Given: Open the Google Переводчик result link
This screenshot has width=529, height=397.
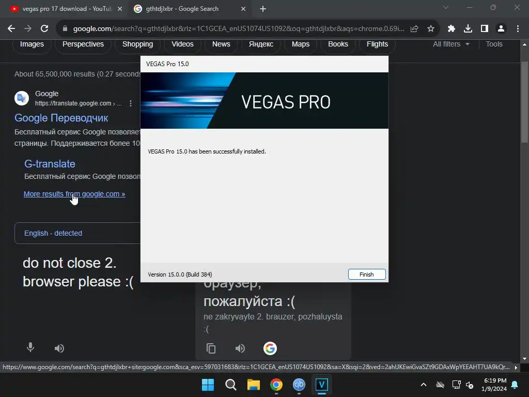Looking at the screenshot, I should point(61,118).
